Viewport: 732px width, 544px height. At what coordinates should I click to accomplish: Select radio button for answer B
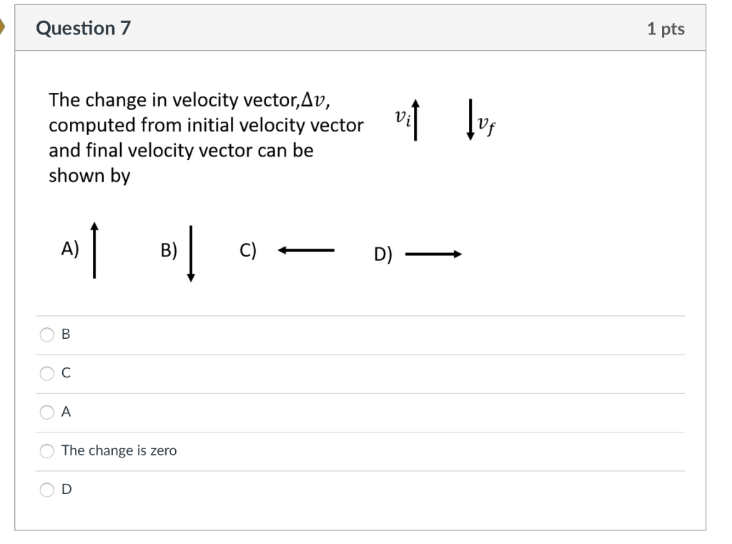coord(46,335)
